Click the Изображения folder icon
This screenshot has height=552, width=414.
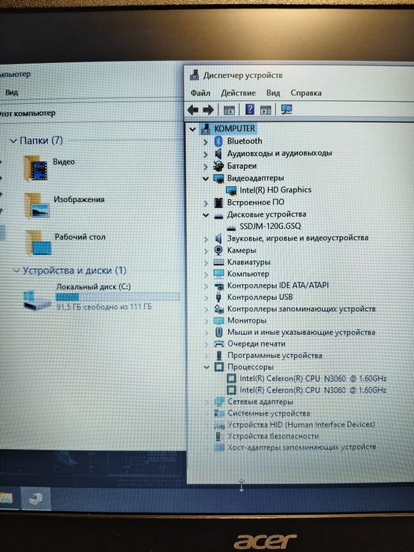pos(36,206)
